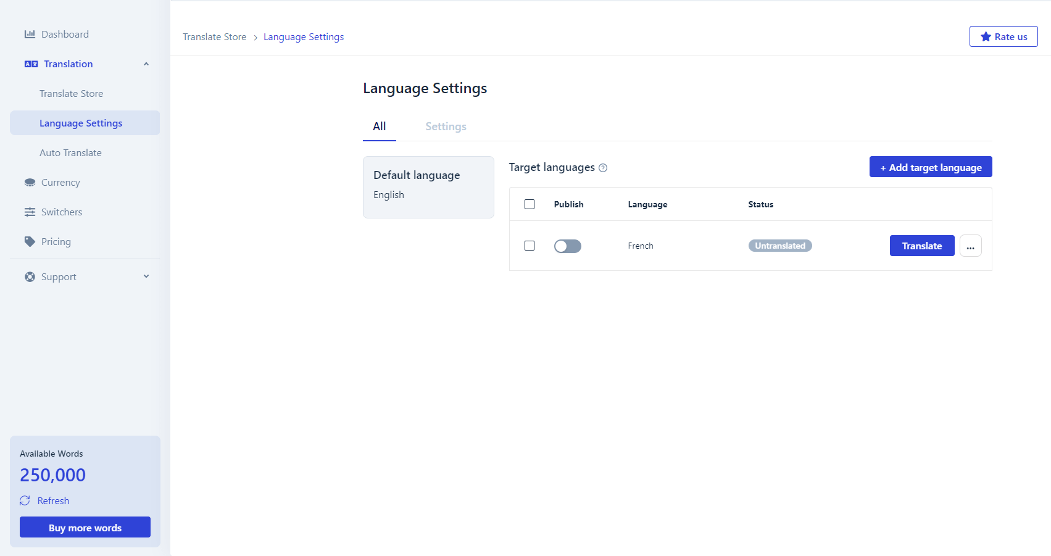Viewport: 1051px width, 556px height.
Task: Collapse the Translation menu chevron
Action: (146, 64)
